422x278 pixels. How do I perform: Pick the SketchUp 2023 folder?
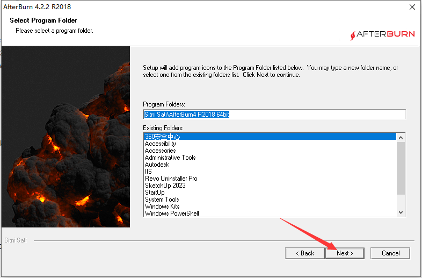(270, 186)
